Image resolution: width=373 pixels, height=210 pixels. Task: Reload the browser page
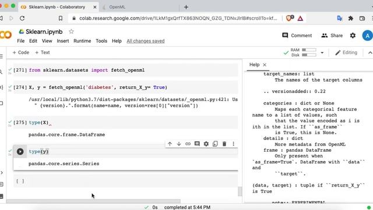point(22,18)
